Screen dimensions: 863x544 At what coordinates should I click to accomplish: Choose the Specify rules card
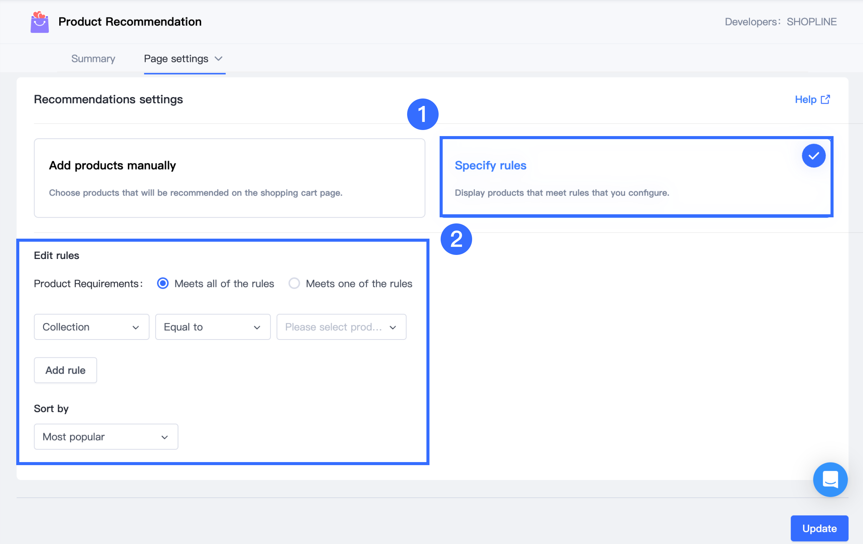click(x=636, y=177)
